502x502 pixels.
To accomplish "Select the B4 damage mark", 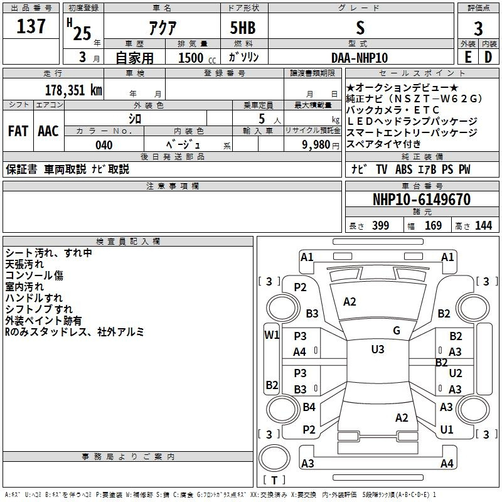I will pyautogui.click(x=309, y=407).
